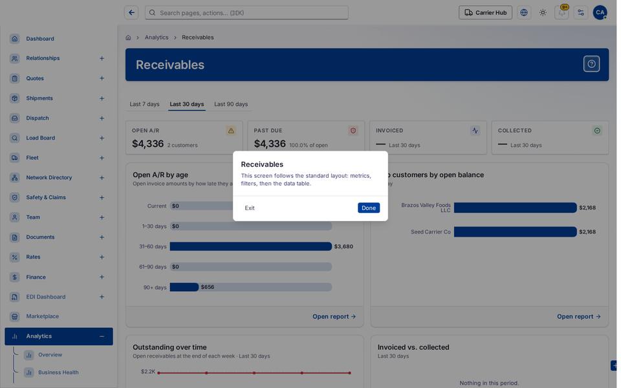Expand the Finance sidebar section

coord(102,277)
